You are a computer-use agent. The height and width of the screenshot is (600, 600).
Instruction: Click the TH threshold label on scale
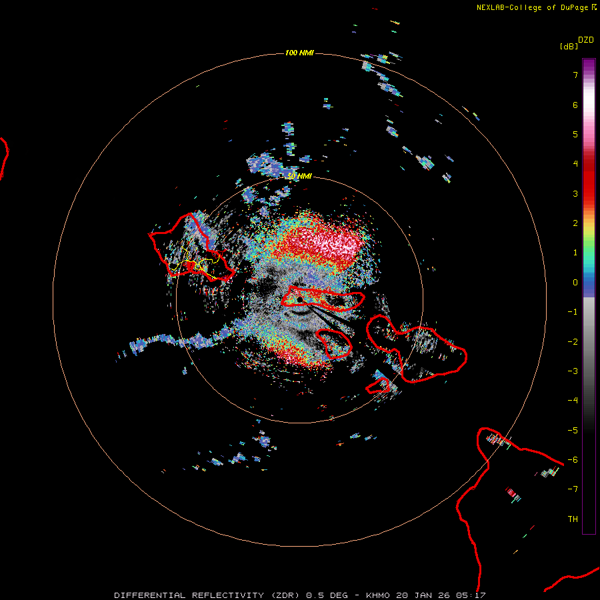pyautogui.click(x=573, y=519)
